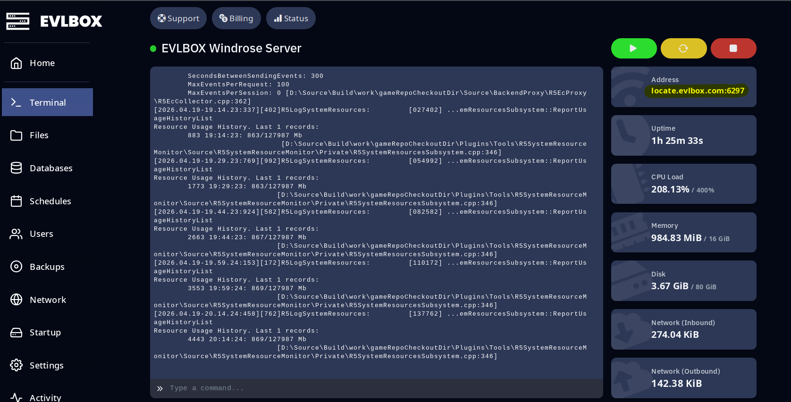Click the MaxEventsPerRequest: 100 log line
Screen dimensions: 791x402
[x=238, y=84]
